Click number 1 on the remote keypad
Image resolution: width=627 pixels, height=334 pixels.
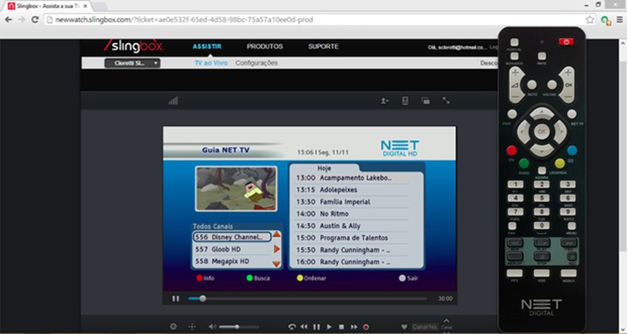515,184
